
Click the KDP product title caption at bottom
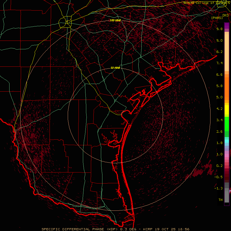[115, 229]
